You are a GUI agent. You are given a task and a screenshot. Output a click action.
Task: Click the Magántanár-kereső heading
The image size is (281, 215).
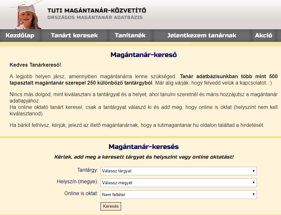point(144,55)
